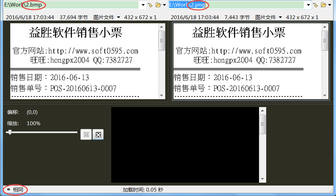
Task: Click left pane 432 x 672 x 1 dimensions
Action: (140, 17)
